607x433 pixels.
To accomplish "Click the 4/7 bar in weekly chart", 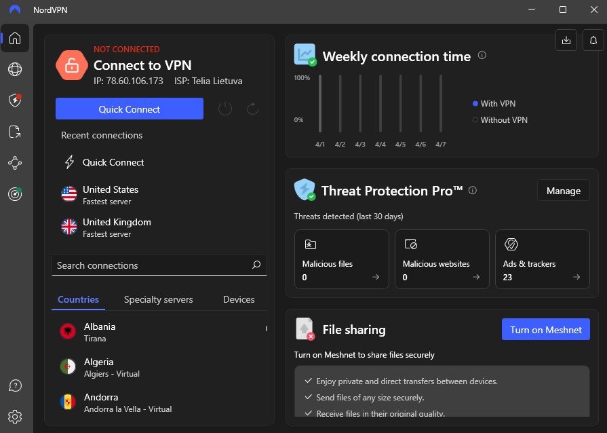I will [x=441, y=103].
